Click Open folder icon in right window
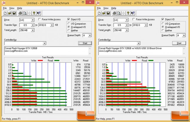This screenshot has height=122, width=190. [x=104, y=13]
